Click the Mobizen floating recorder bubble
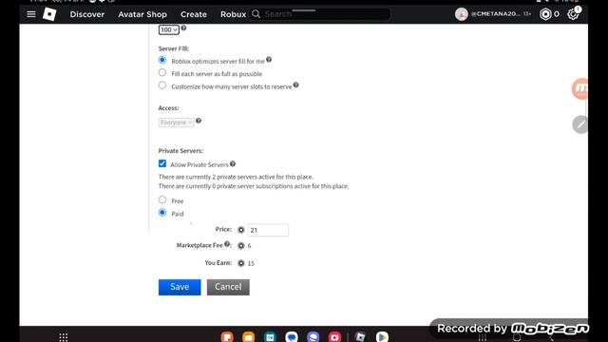This screenshot has height=342, width=608. [580, 88]
